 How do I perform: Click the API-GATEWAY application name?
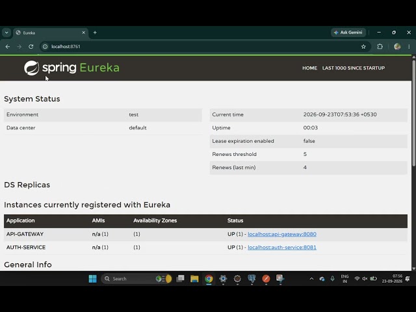point(25,234)
